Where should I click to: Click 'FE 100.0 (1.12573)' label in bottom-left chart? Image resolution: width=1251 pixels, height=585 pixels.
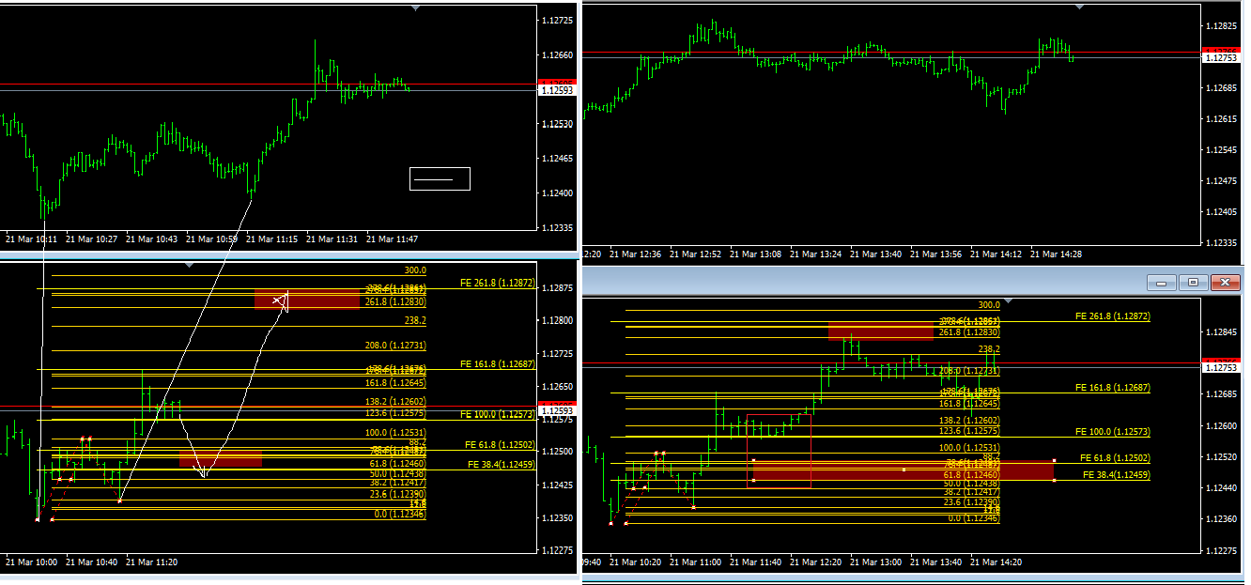pos(497,414)
